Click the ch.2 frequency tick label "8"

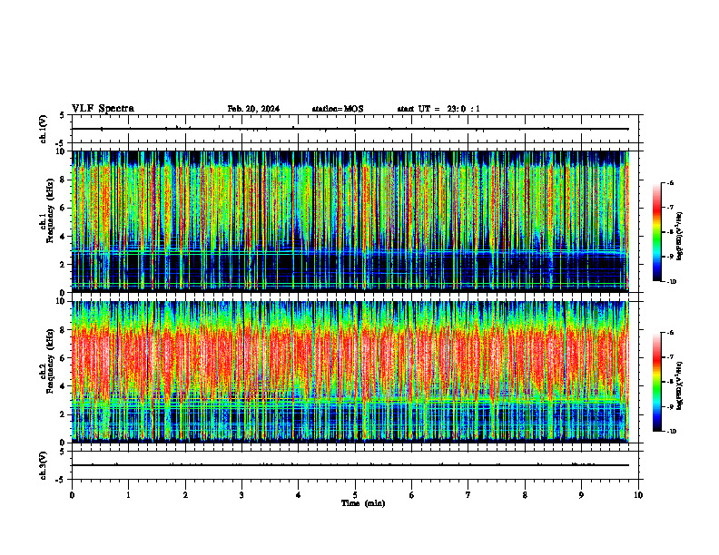click(x=64, y=330)
